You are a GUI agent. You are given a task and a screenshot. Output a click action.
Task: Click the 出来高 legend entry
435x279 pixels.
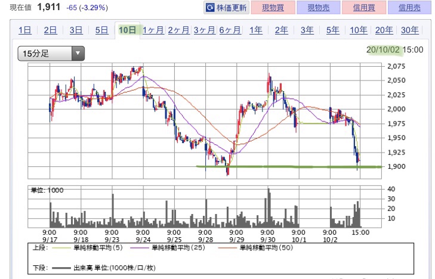pos(103,268)
